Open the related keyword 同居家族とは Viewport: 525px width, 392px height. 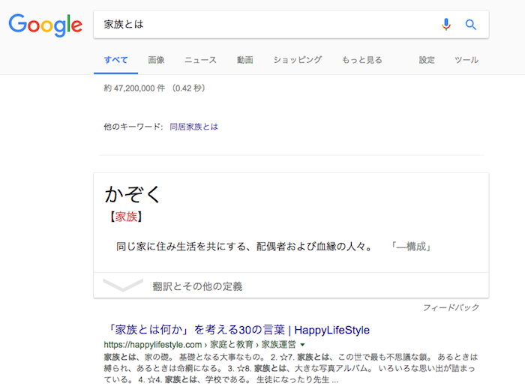click(193, 127)
